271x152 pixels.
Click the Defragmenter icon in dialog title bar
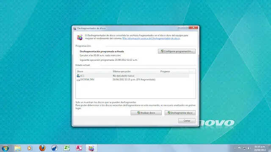point(75,28)
